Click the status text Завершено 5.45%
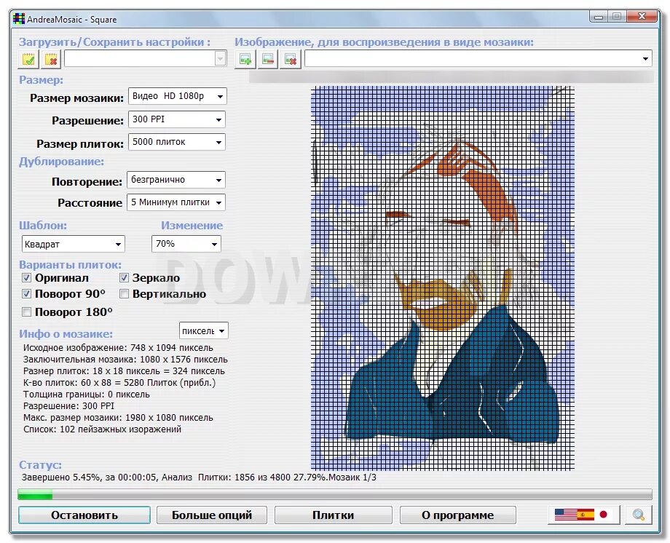 [x=61, y=477]
